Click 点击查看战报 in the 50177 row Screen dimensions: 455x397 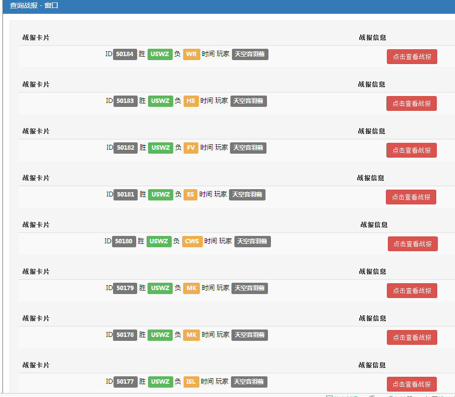(412, 384)
